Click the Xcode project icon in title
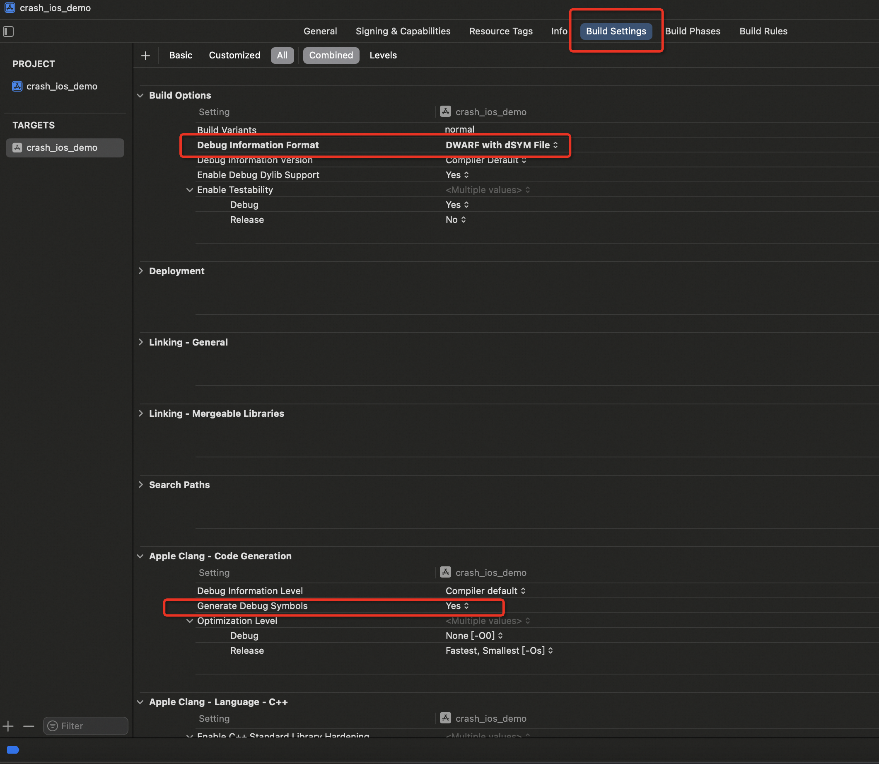The image size is (879, 764). coord(10,8)
